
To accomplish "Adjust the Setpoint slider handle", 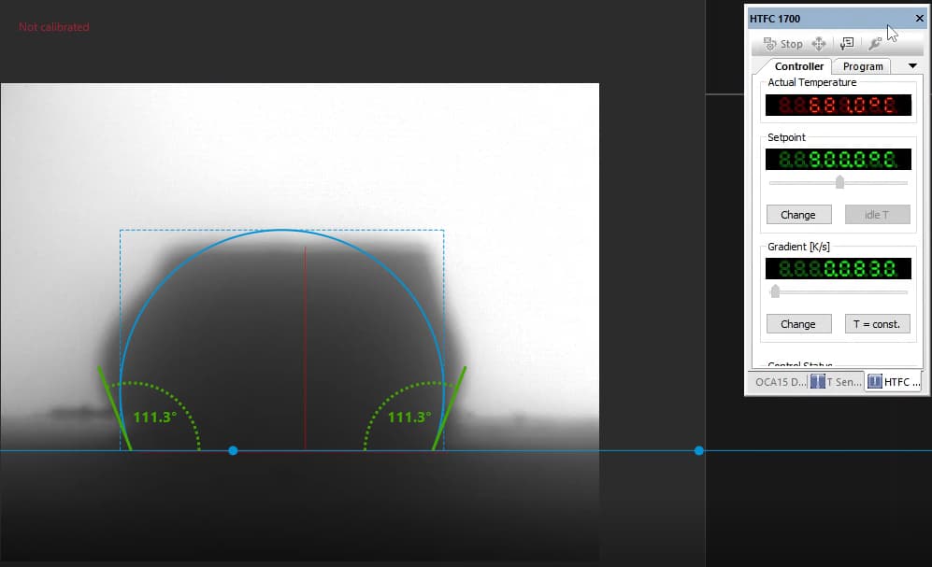I will [839, 182].
